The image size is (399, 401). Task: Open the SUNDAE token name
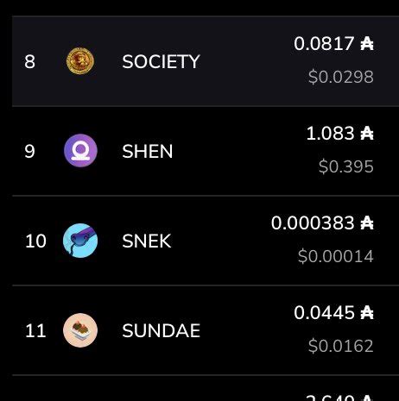[x=161, y=330]
